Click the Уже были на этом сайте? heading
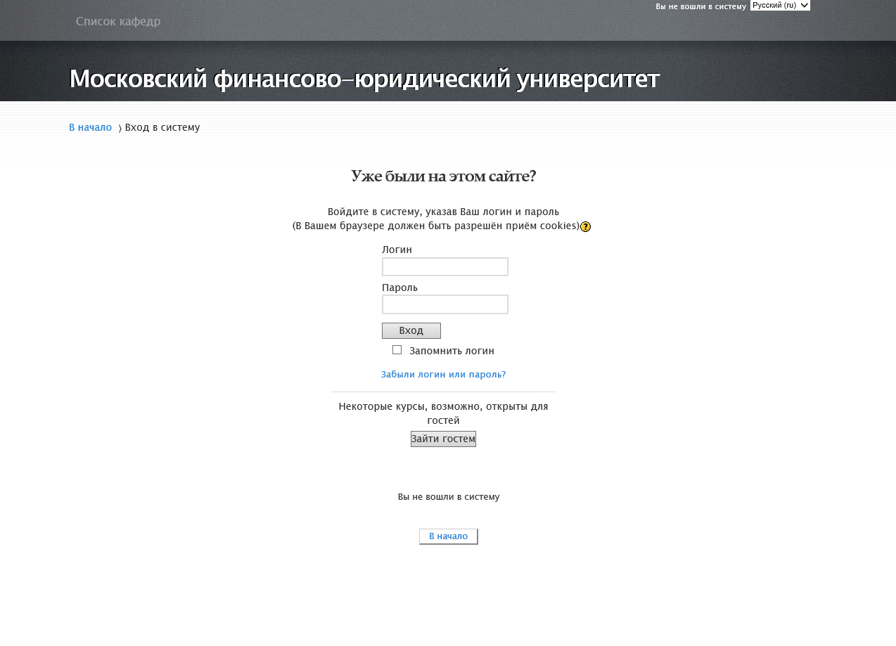Viewport: 896px width, 646px height. point(443,176)
